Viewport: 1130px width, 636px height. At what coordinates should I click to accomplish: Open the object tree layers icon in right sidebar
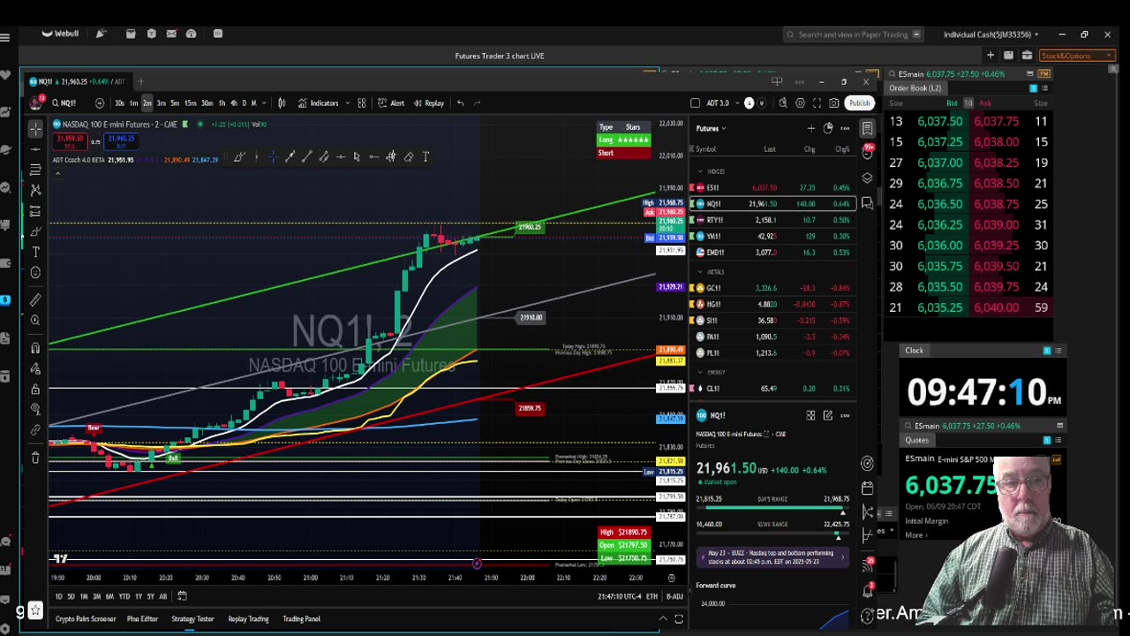click(x=868, y=178)
